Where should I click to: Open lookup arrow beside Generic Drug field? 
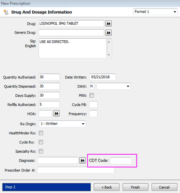(x=108, y=33)
